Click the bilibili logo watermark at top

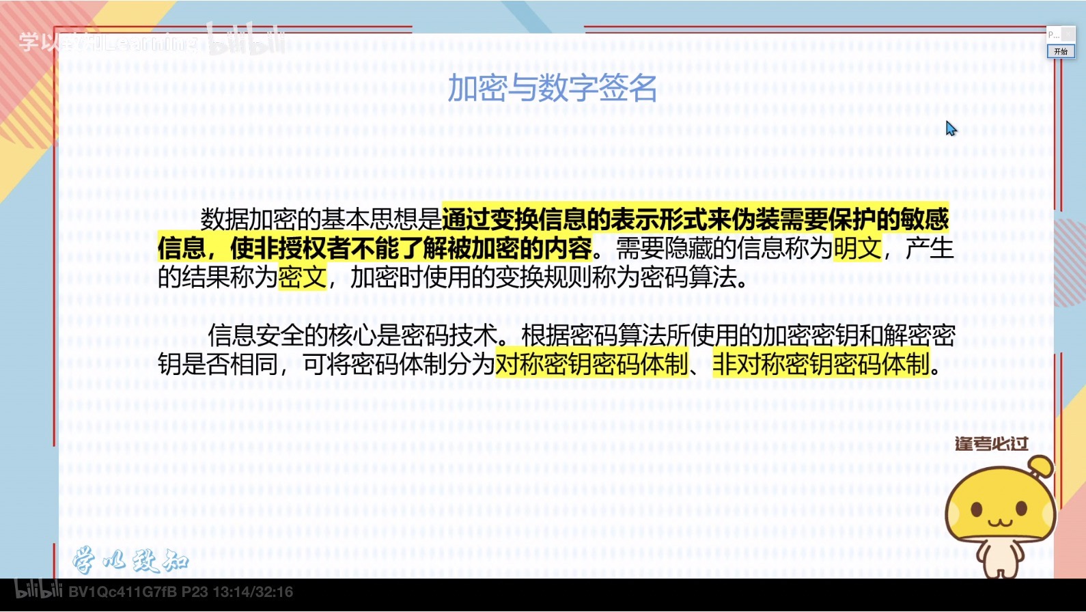click(x=246, y=40)
